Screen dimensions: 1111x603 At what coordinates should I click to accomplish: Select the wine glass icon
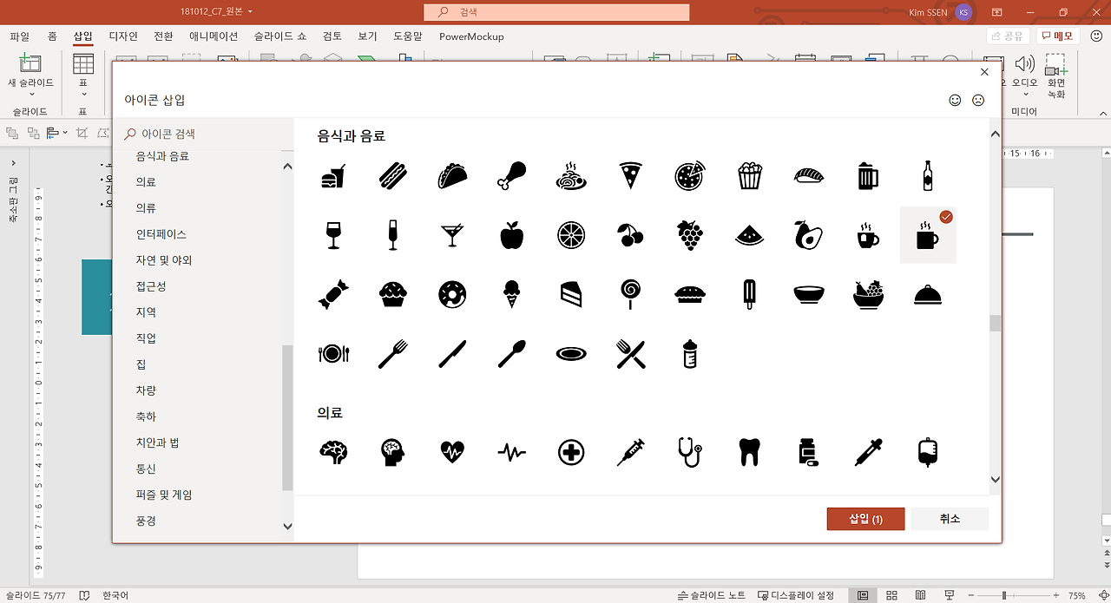pyautogui.click(x=333, y=235)
